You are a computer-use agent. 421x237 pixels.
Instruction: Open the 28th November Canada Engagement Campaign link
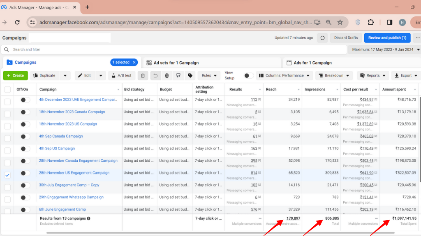(x=78, y=161)
